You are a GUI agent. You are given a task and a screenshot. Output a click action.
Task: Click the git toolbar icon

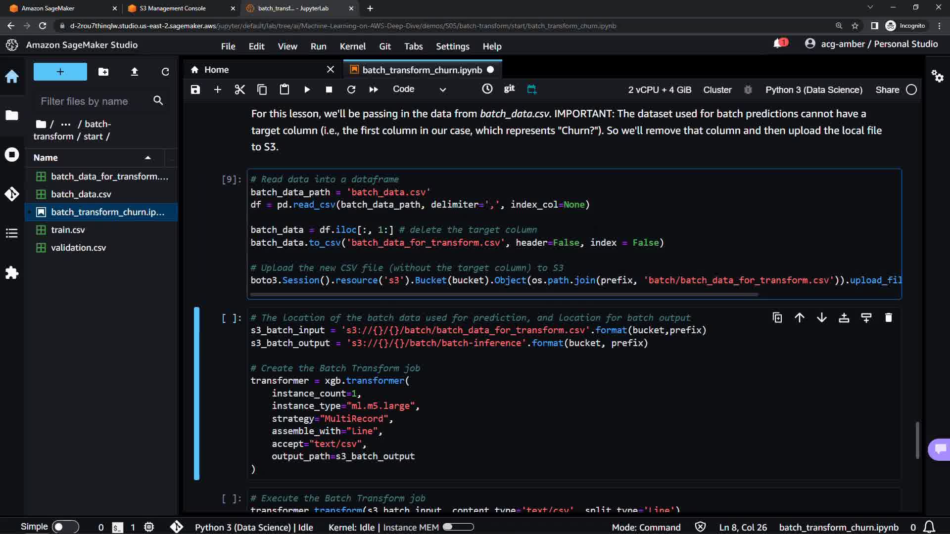point(509,89)
